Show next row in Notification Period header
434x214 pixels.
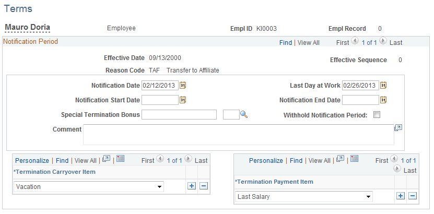coord(383,41)
